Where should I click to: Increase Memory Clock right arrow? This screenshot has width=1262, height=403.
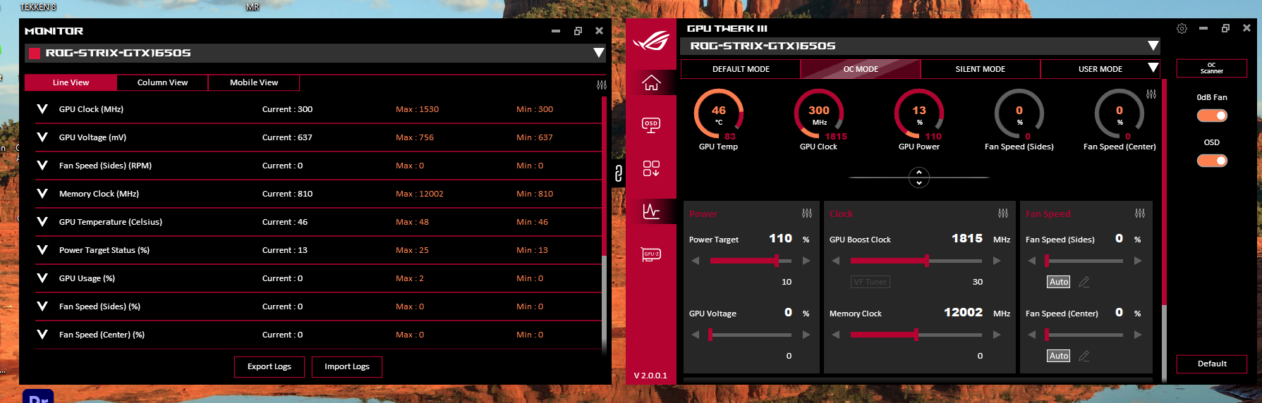pos(997,335)
